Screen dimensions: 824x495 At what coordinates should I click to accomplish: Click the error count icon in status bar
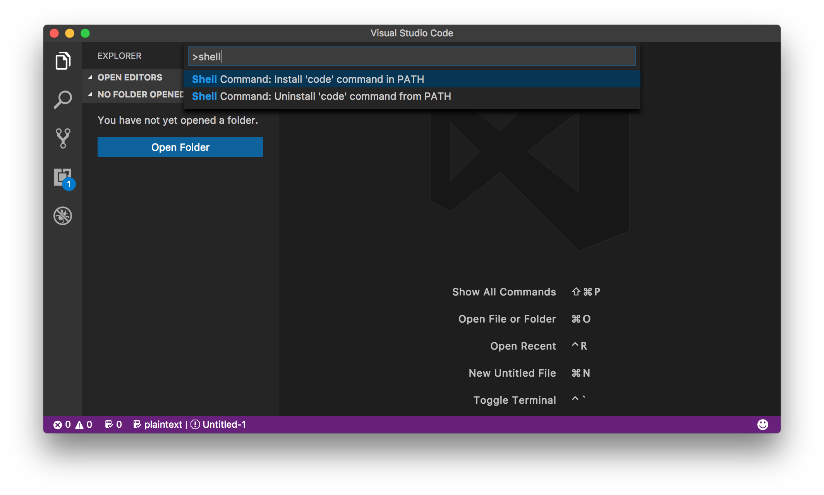[59, 425]
